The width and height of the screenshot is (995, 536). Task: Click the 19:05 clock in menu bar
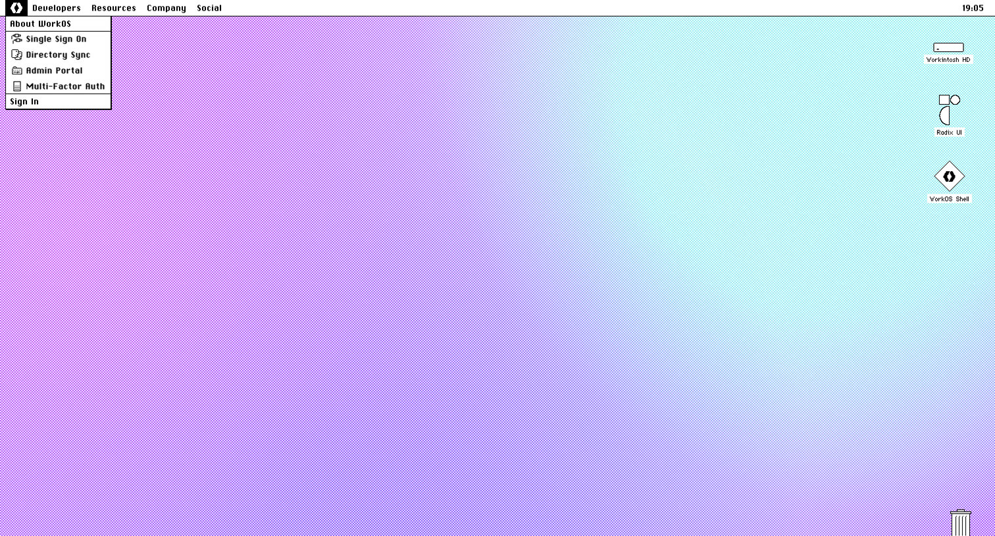(x=973, y=8)
